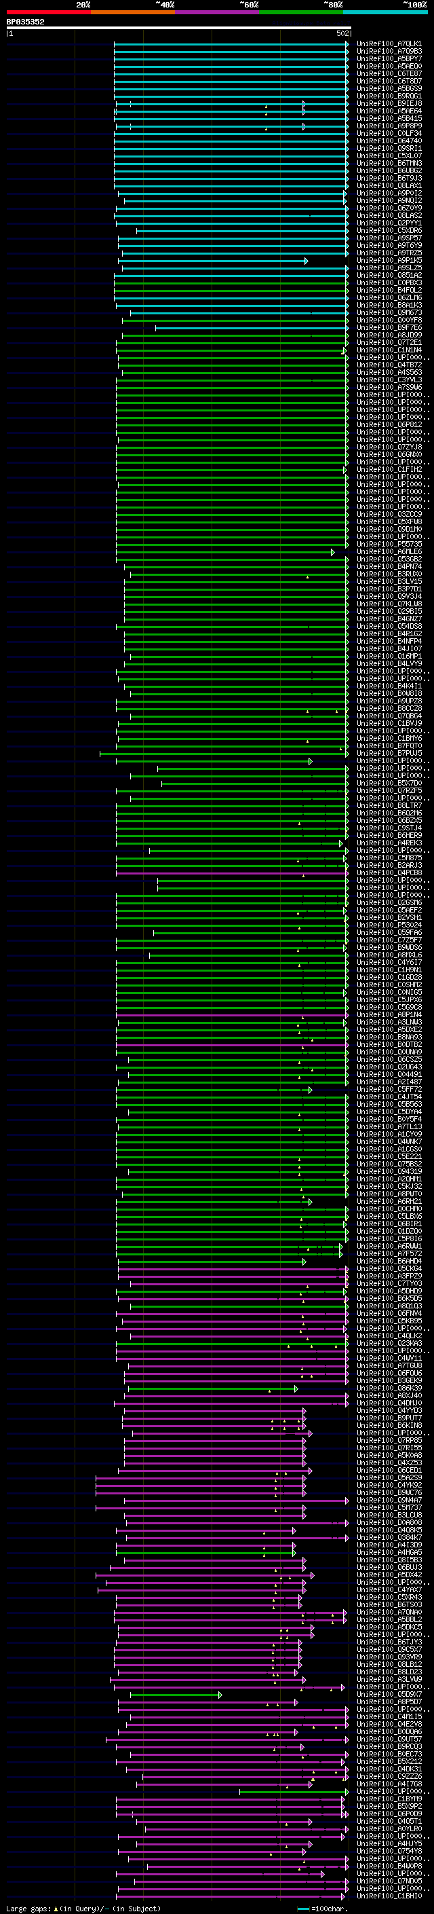
Task: Click the query name BP035352
Action: pos(25,22)
